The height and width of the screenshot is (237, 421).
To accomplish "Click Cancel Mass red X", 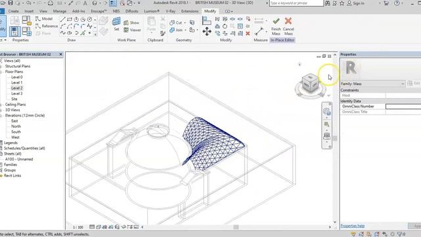I will coord(288,26).
